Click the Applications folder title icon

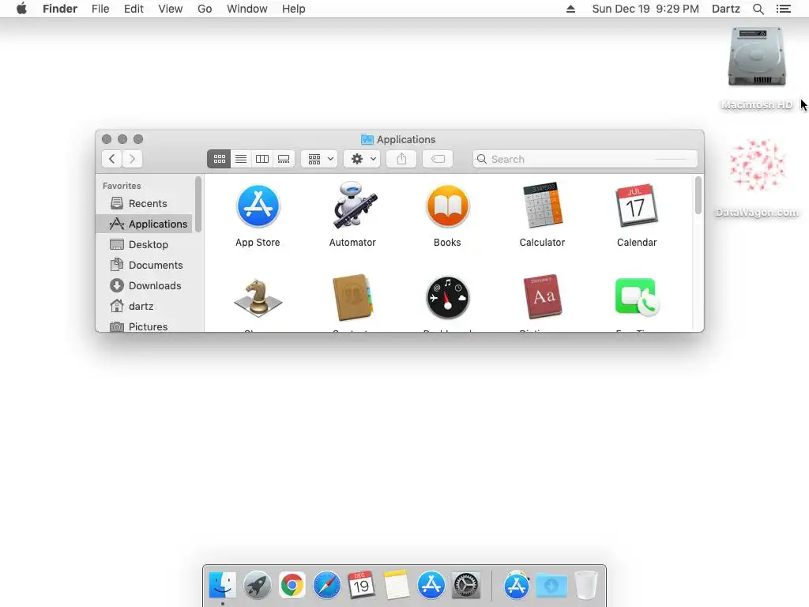coord(367,139)
